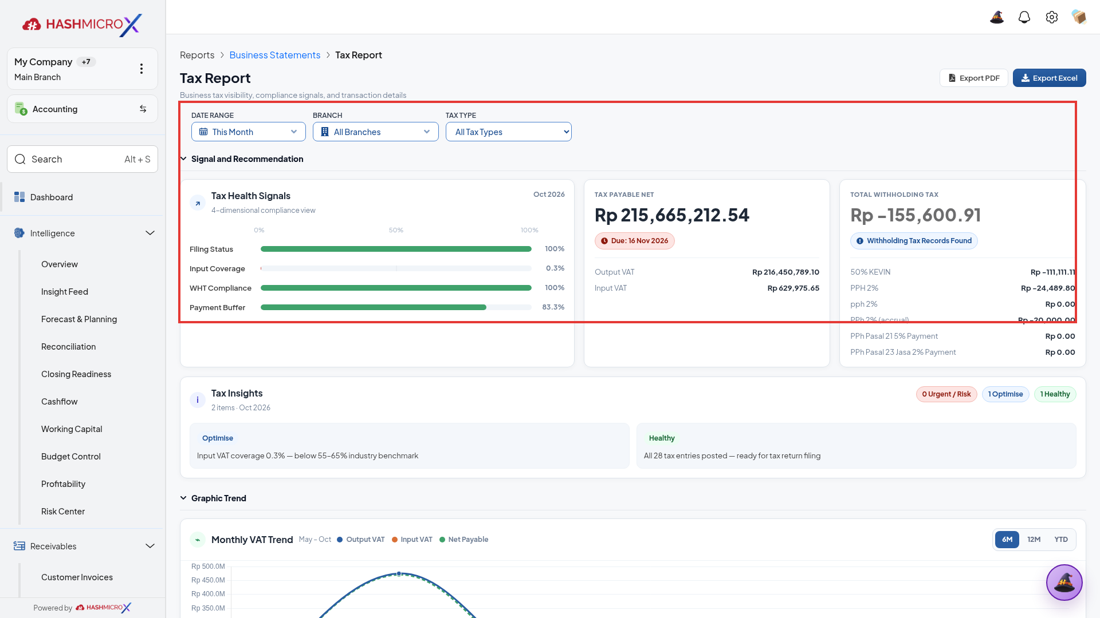This screenshot has width=1100, height=618.
Task: Select the 6M trend range
Action: [1007, 540]
